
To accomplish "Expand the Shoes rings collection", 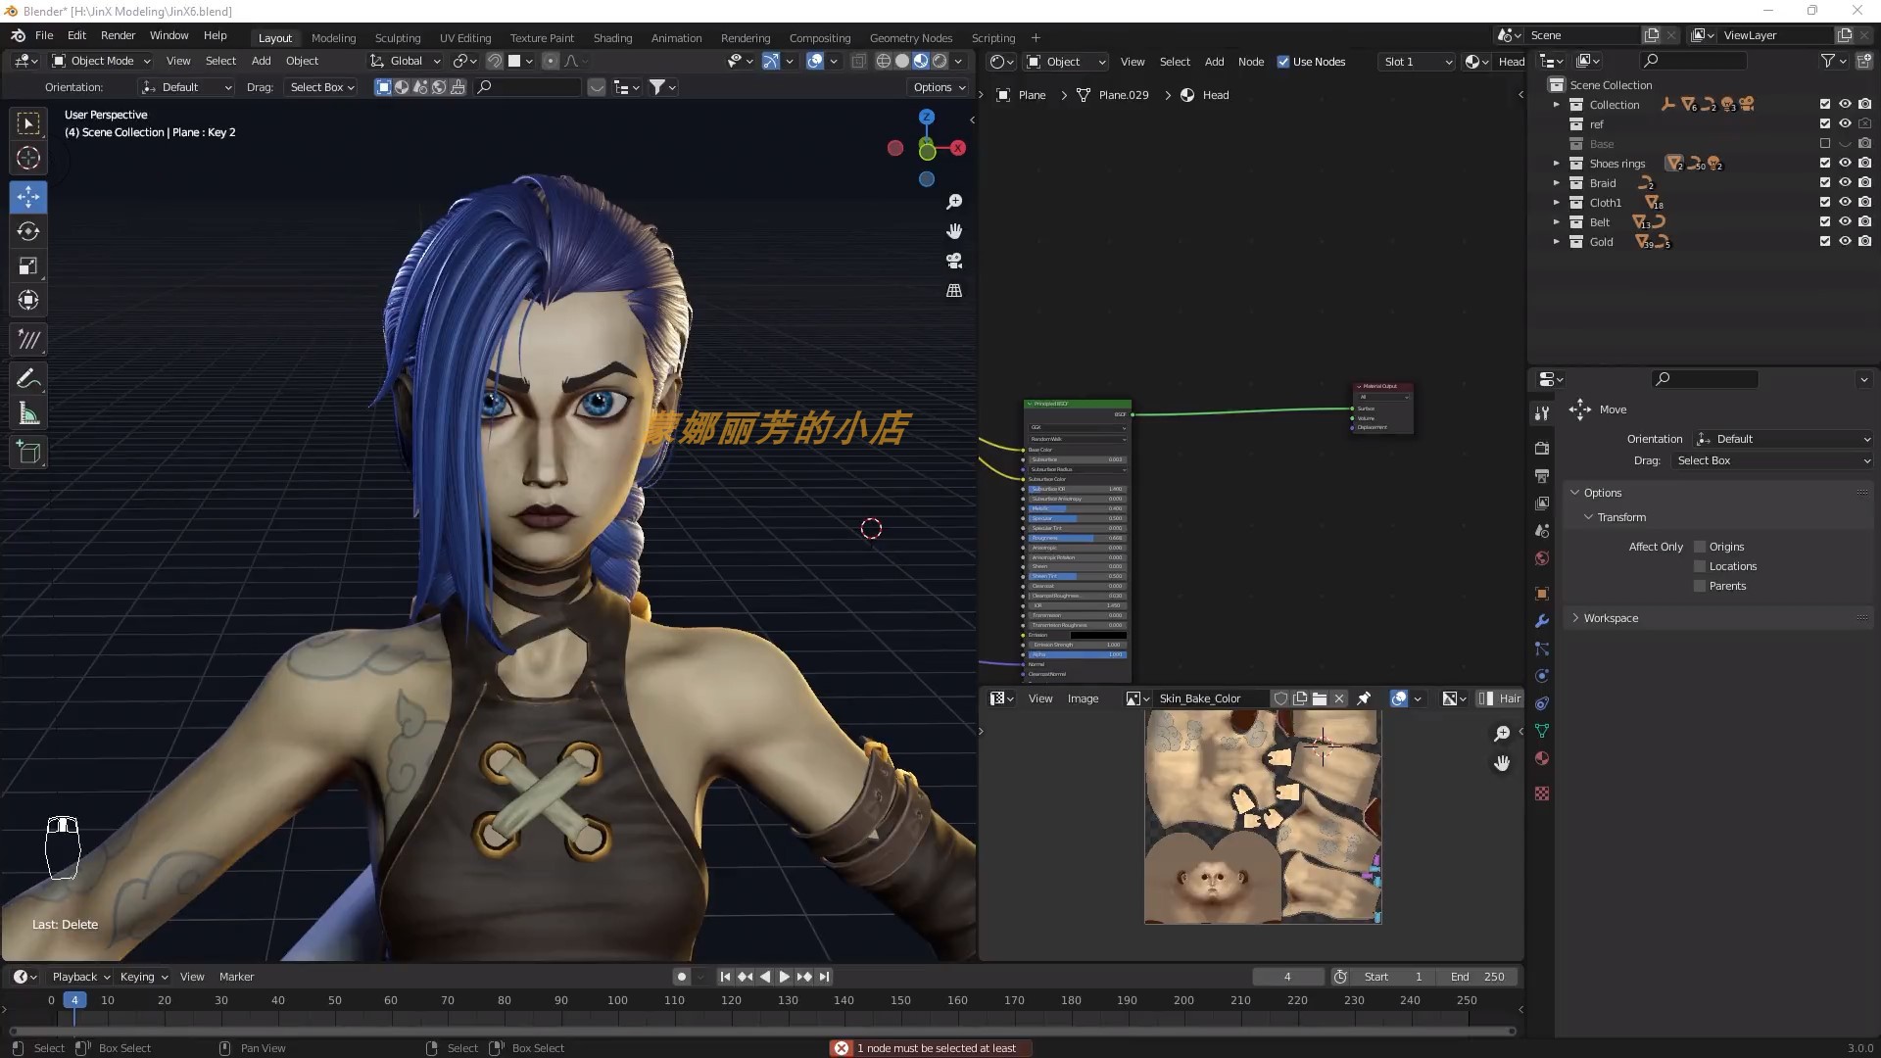I will 1556,164.
